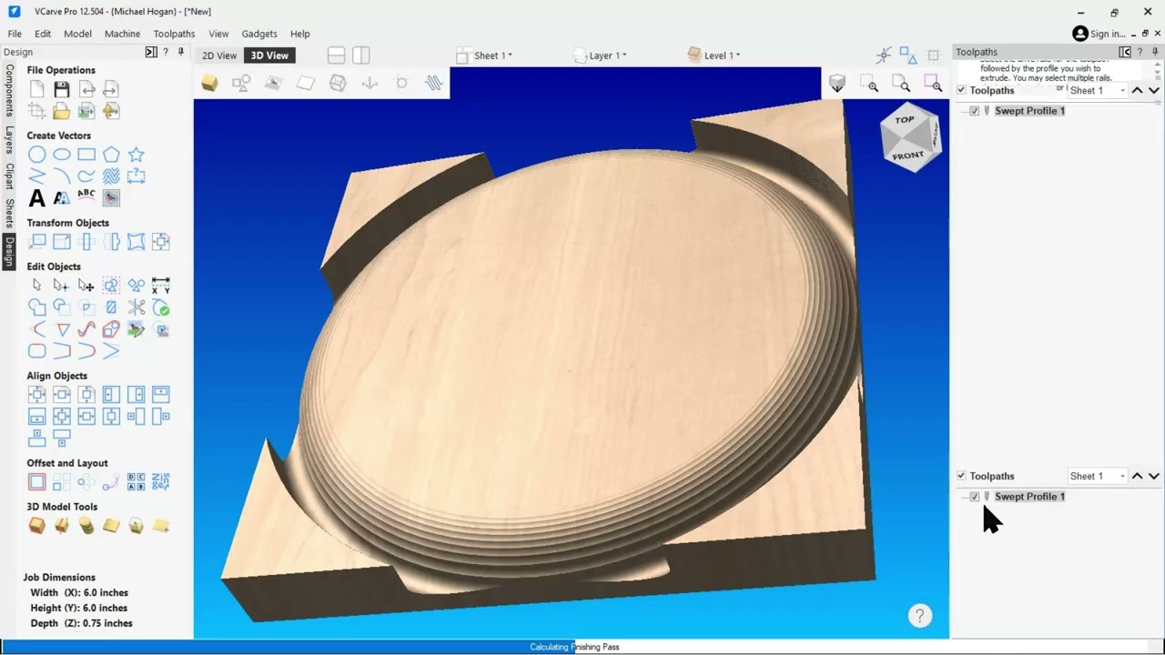The height and width of the screenshot is (655, 1165).
Task: Open the Nesting tool in Offset and Layout
Action: click(x=160, y=482)
